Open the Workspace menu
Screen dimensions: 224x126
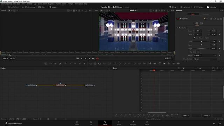[79, 4]
